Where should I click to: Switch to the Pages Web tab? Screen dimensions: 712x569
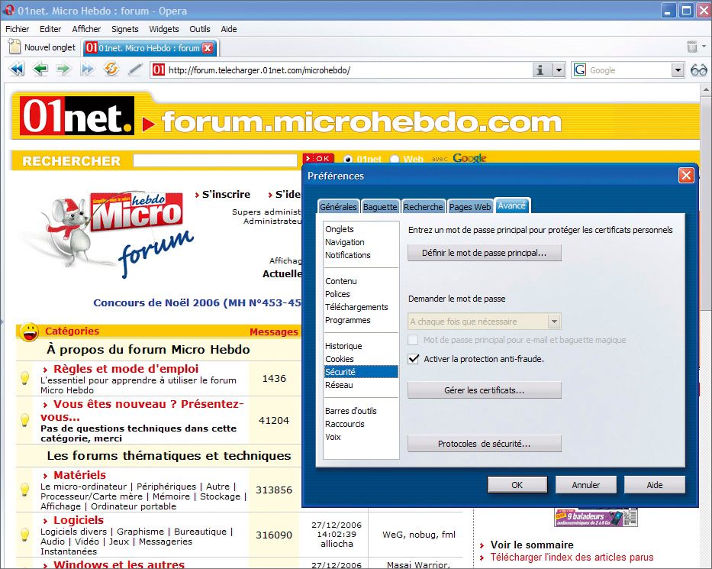469,207
